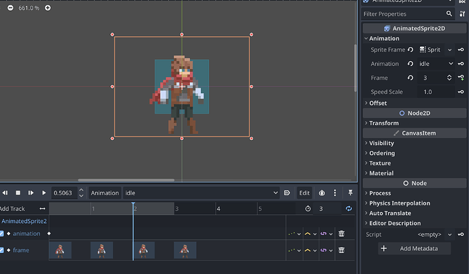Insert key for the Animation property

[x=461, y=64]
